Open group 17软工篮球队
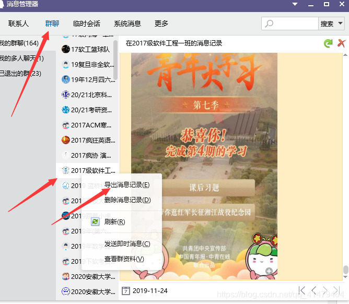This screenshot has height=304, width=349. point(87,49)
